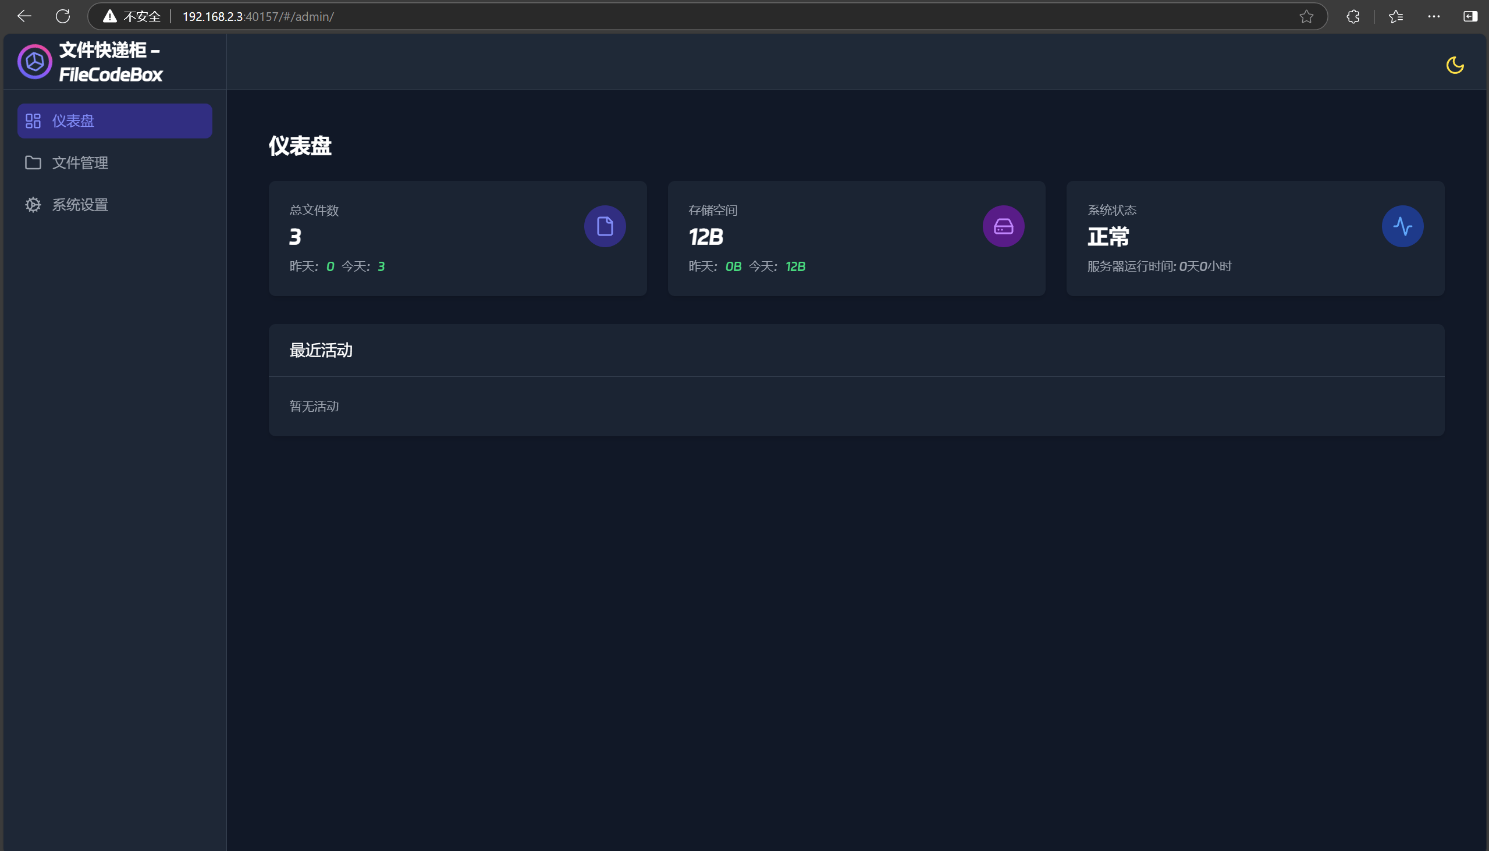This screenshot has height=851, width=1489.
Task: Click the FileCodeBox logo icon
Action: point(34,62)
